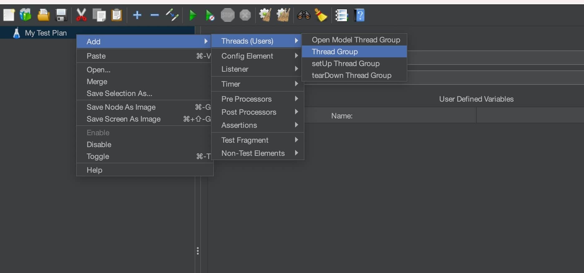Viewport: 584px width, 273px height.
Task: Select setUp Thread Group
Action: 354,64
